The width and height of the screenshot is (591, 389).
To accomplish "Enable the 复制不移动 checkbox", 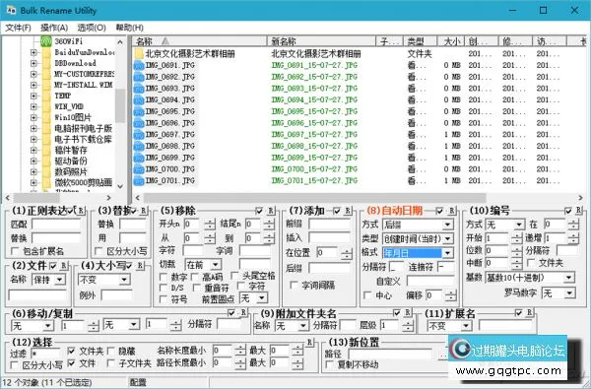I will click(x=329, y=364).
